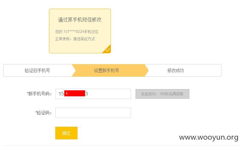Click the leading 15 digits in the phone field
Viewport: 241px width, 146px height.
click(61, 94)
